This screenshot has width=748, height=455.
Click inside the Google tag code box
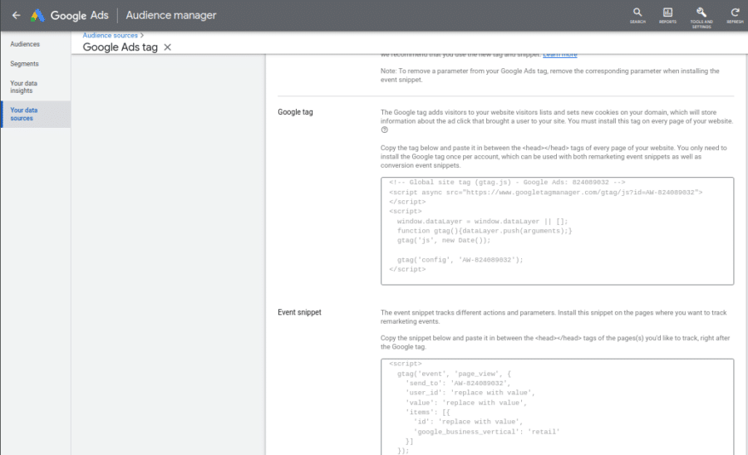click(x=557, y=231)
